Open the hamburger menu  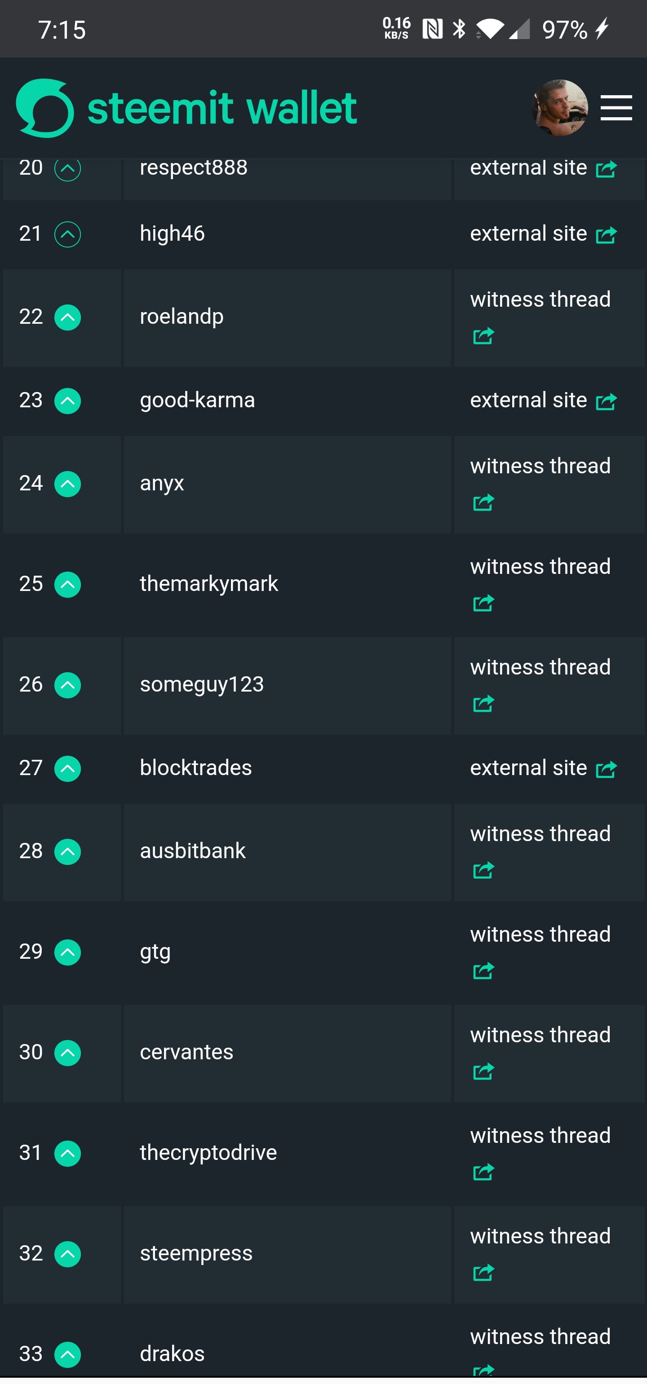(x=616, y=108)
